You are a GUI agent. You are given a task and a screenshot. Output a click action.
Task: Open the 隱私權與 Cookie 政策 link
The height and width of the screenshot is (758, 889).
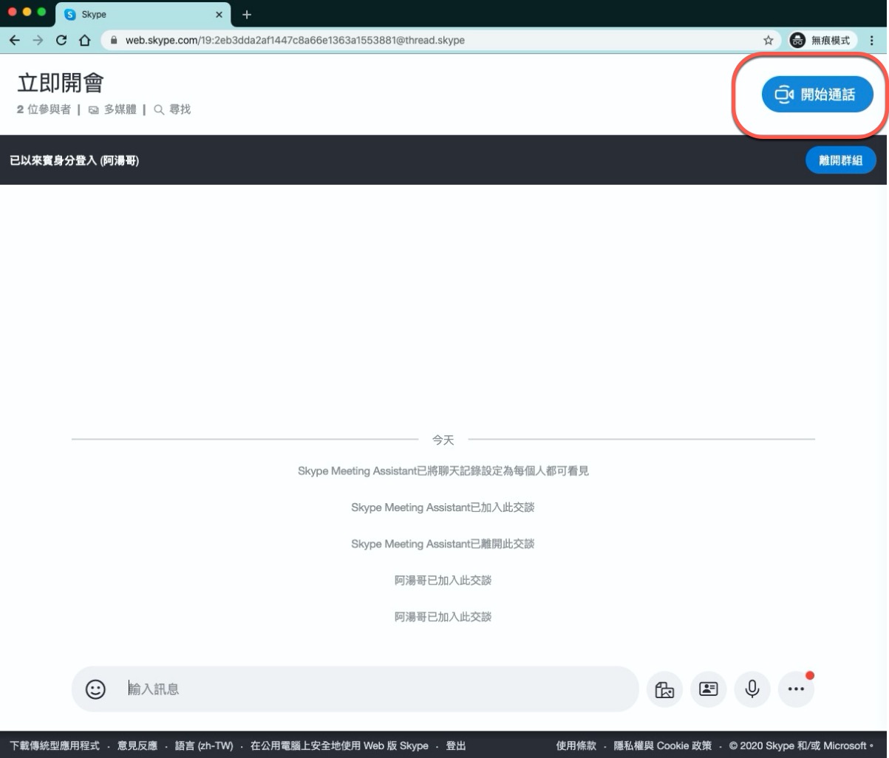pos(663,745)
